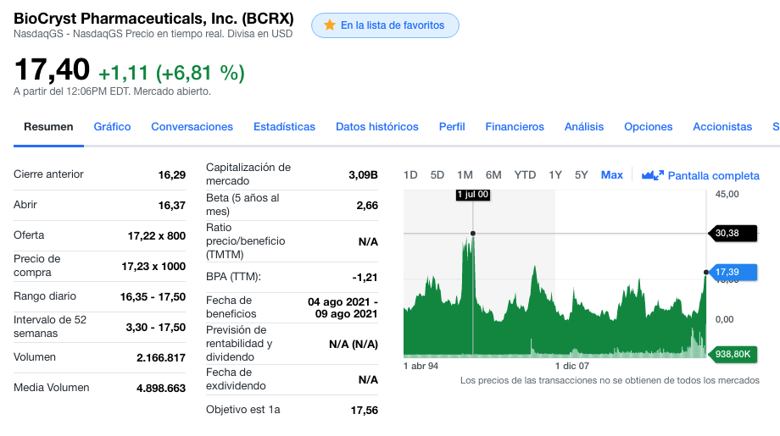Set chart range to 1D
The image size is (780, 436).
[x=410, y=174]
